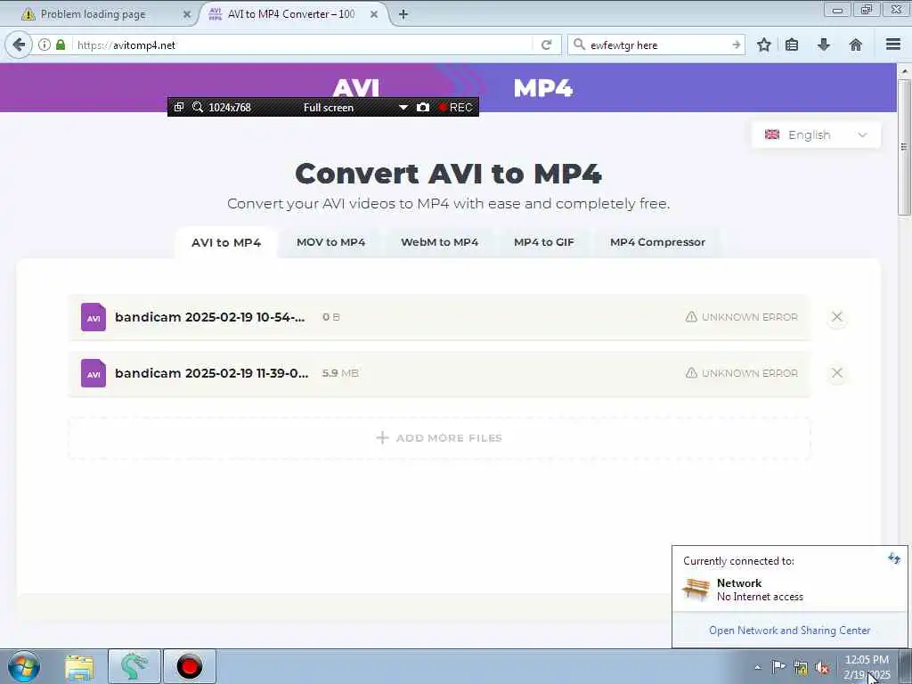912x684 pixels.
Task: Click the page vertical scrollbar thumb
Action: tap(904, 147)
